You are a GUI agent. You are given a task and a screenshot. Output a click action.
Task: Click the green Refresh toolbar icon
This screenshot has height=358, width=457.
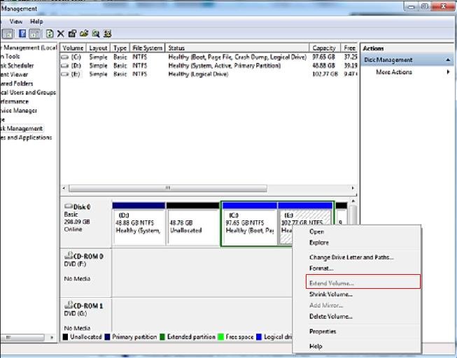pos(50,34)
